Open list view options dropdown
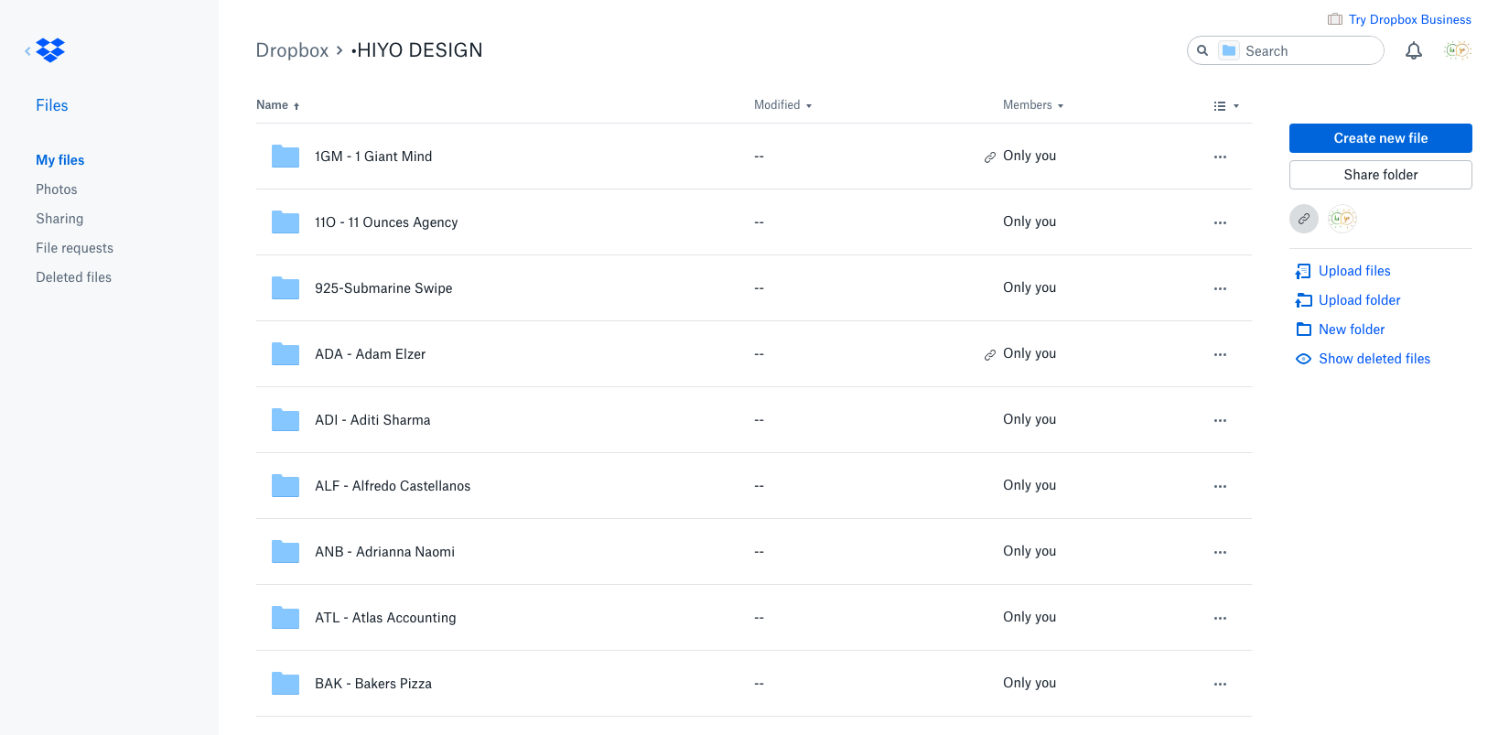This screenshot has width=1509, height=735. click(1226, 106)
